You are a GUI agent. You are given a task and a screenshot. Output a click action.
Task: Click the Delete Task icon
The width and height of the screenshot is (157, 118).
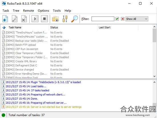[x=24, y=19]
